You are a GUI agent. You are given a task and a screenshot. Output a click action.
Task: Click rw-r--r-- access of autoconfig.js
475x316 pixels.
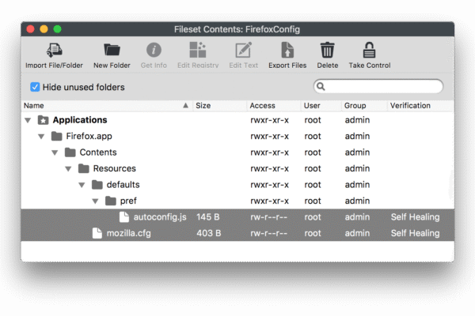[x=268, y=217]
